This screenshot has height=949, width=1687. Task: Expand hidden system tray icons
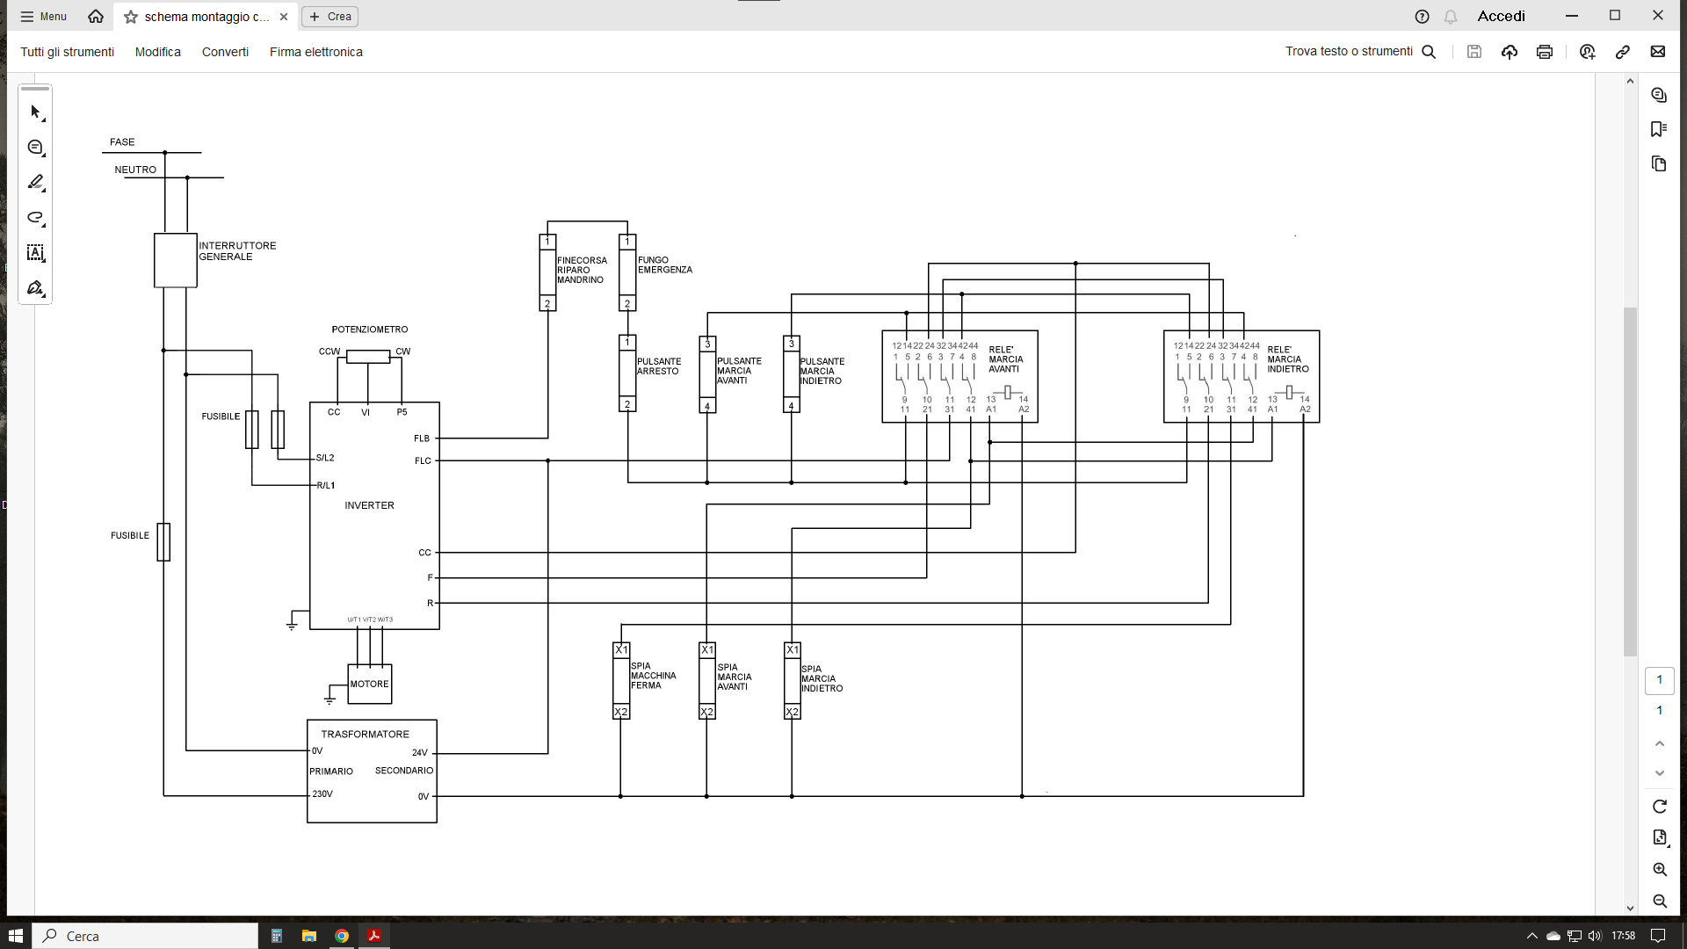[x=1532, y=936]
